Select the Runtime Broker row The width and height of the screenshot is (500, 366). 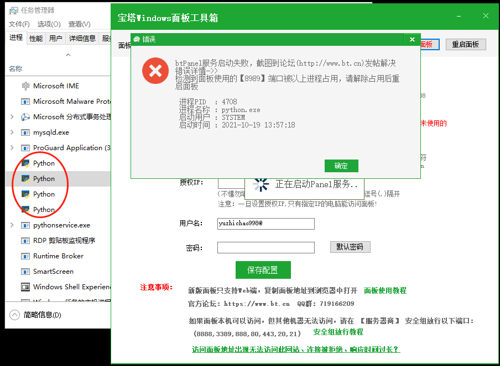pos(58,256)
